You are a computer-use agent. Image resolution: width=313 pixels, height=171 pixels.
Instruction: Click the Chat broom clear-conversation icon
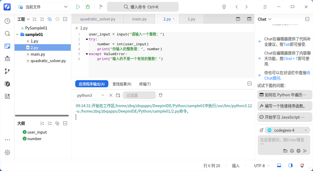tap(261, 130)
